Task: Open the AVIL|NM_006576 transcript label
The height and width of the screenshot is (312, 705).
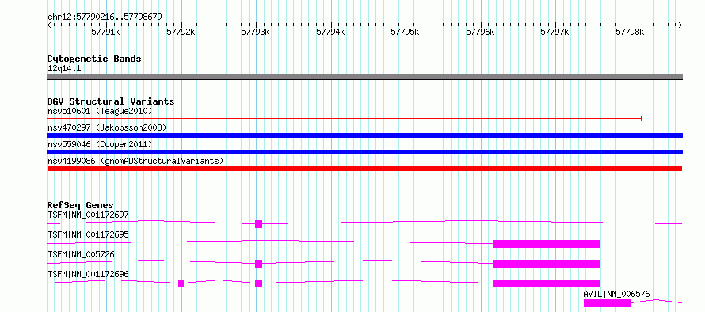Action: 616,294
